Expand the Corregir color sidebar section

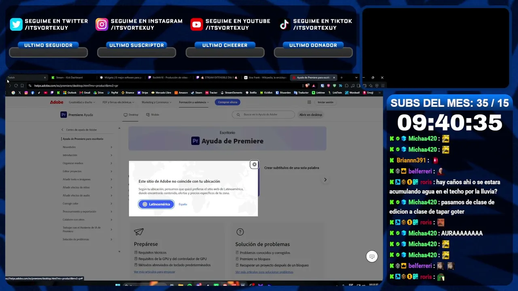pyautogui.click(x=87, y=204)
